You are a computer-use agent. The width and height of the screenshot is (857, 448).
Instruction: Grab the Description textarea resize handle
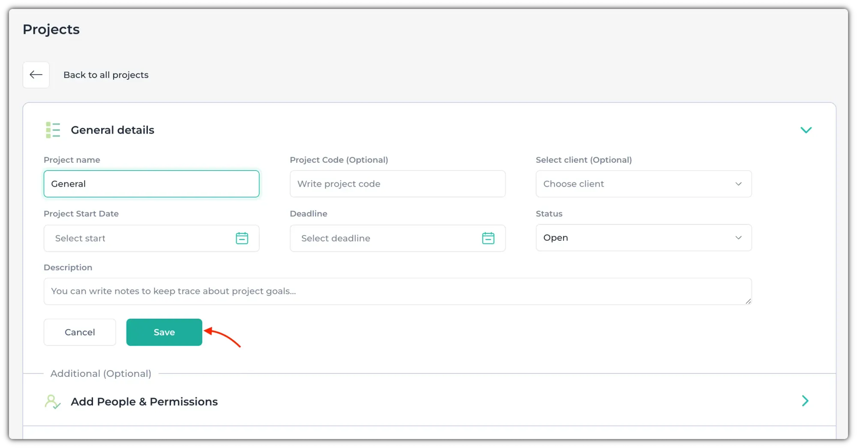pos(748,301)
